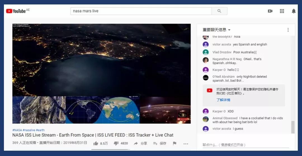Image resolution: width=302 pixels, height=156 pixels.
Task: Click the #NASA hashtag link
Action: (x=17, y=130)
